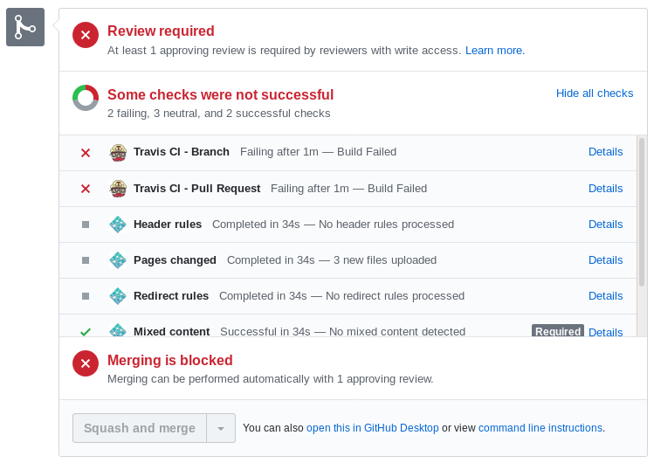Click failing X icon on Travis CI - Pull Request row
This screenshot has width=654, height=463.
click(x=86, y=189)
